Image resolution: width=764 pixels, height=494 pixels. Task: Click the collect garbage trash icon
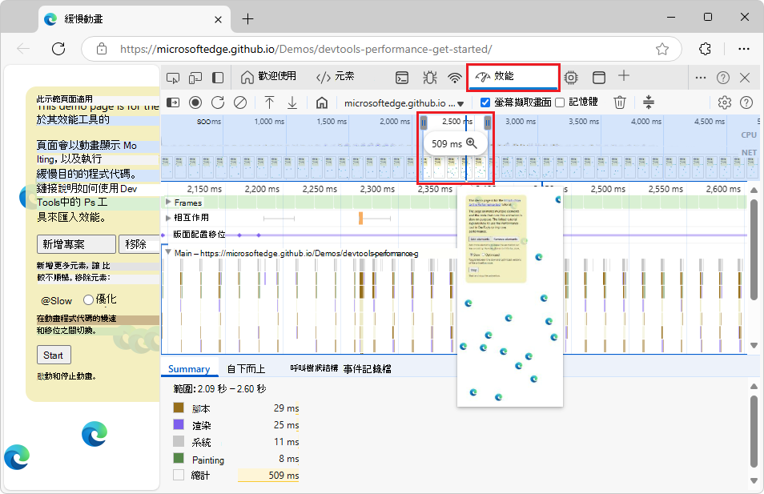(619, 102)
